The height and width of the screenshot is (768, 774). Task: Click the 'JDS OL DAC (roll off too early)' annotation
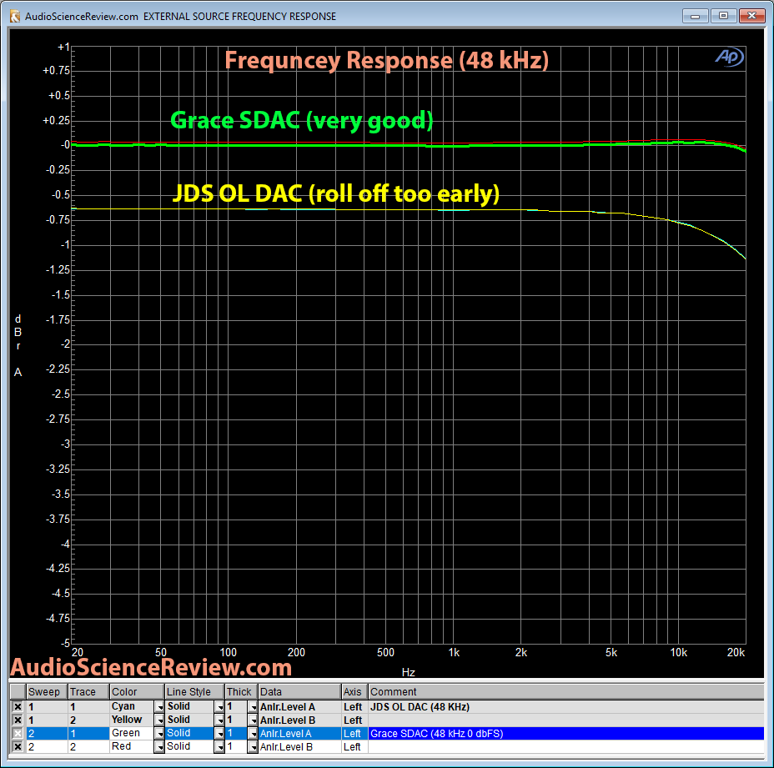click(x=336, y=193)
